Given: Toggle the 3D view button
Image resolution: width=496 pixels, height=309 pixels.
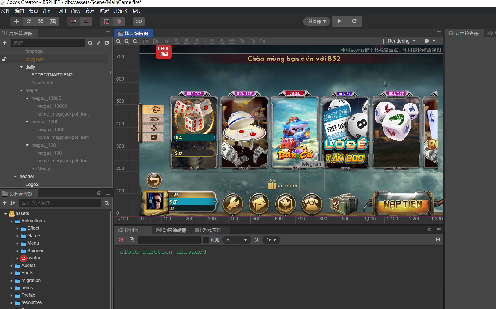Looking at the screenshot, I should pyautogui.click(x=139, y=21).
